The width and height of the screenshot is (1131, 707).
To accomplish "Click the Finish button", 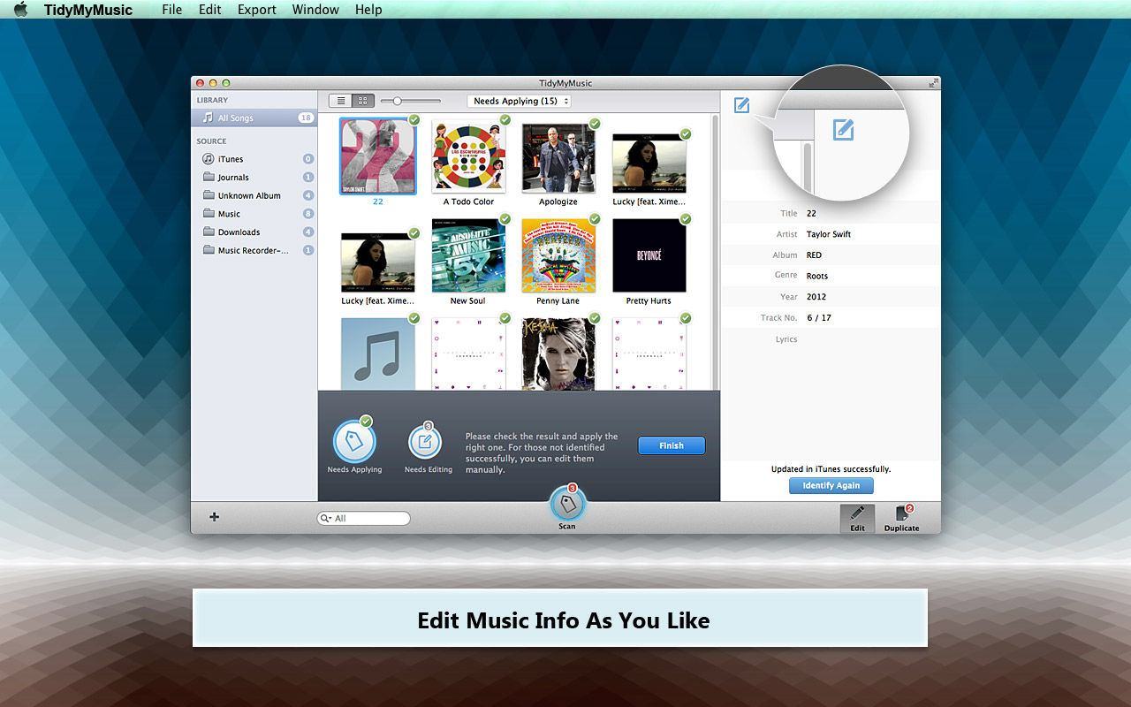I will pyautogui.click(x=672, y=445).
